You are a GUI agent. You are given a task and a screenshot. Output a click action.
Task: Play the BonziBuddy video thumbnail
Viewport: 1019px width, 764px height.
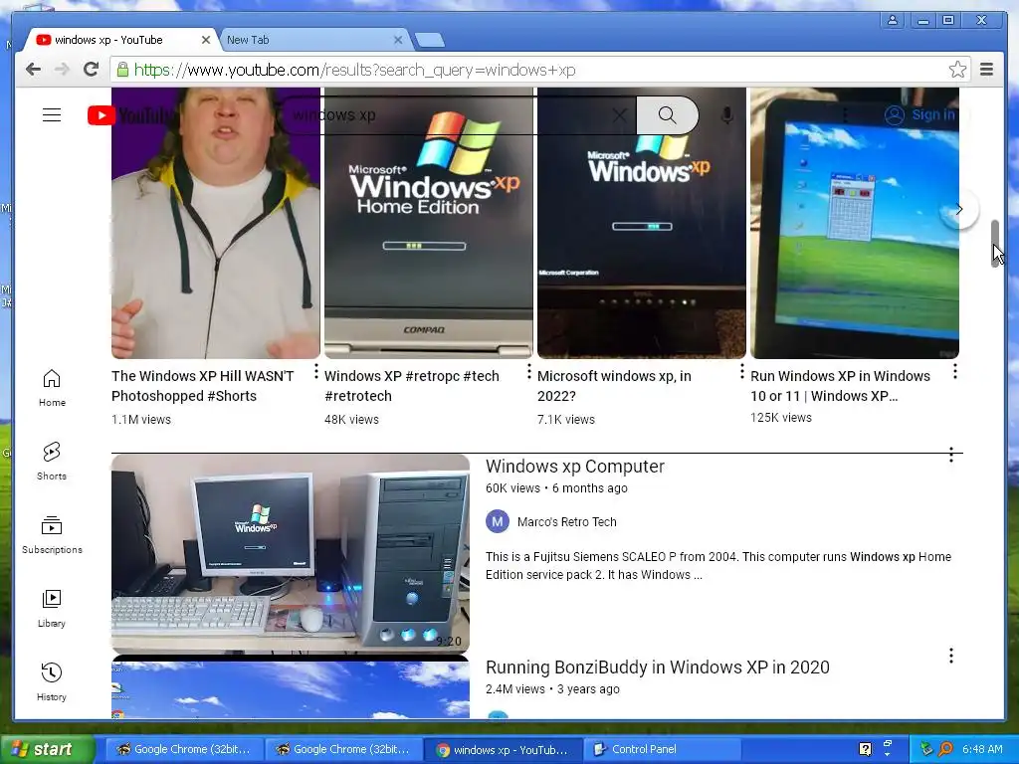tap(291, 687)
